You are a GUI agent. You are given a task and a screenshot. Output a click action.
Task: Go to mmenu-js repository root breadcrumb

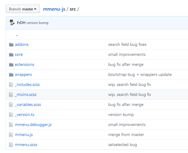pyautogui.click(x=54, y=9)
